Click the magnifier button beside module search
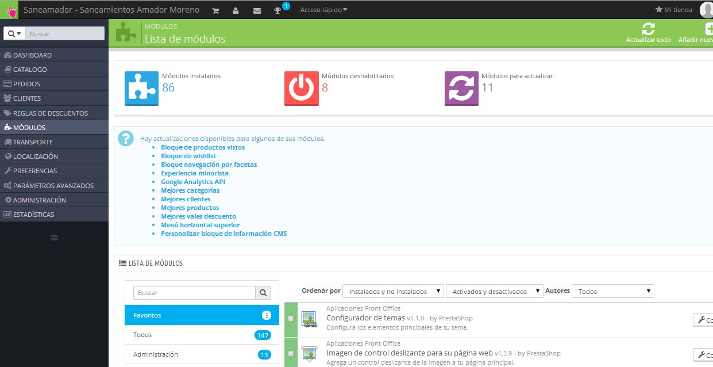This screenshot has height=367, width=713. point(263,293)
